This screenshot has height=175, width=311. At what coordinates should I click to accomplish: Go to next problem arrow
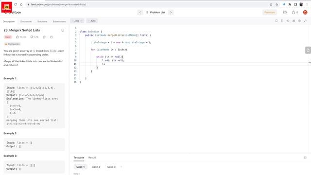(x=171, y=12)
